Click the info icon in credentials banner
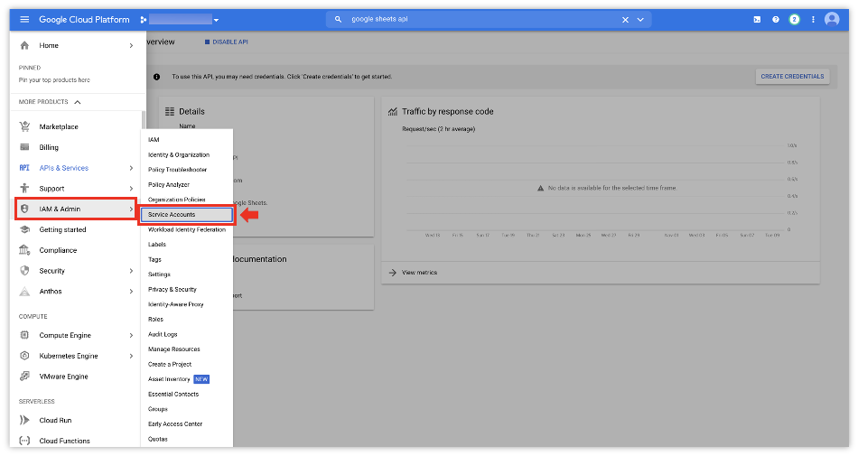Viewport: 858px width, 456px height. [156, 77]
